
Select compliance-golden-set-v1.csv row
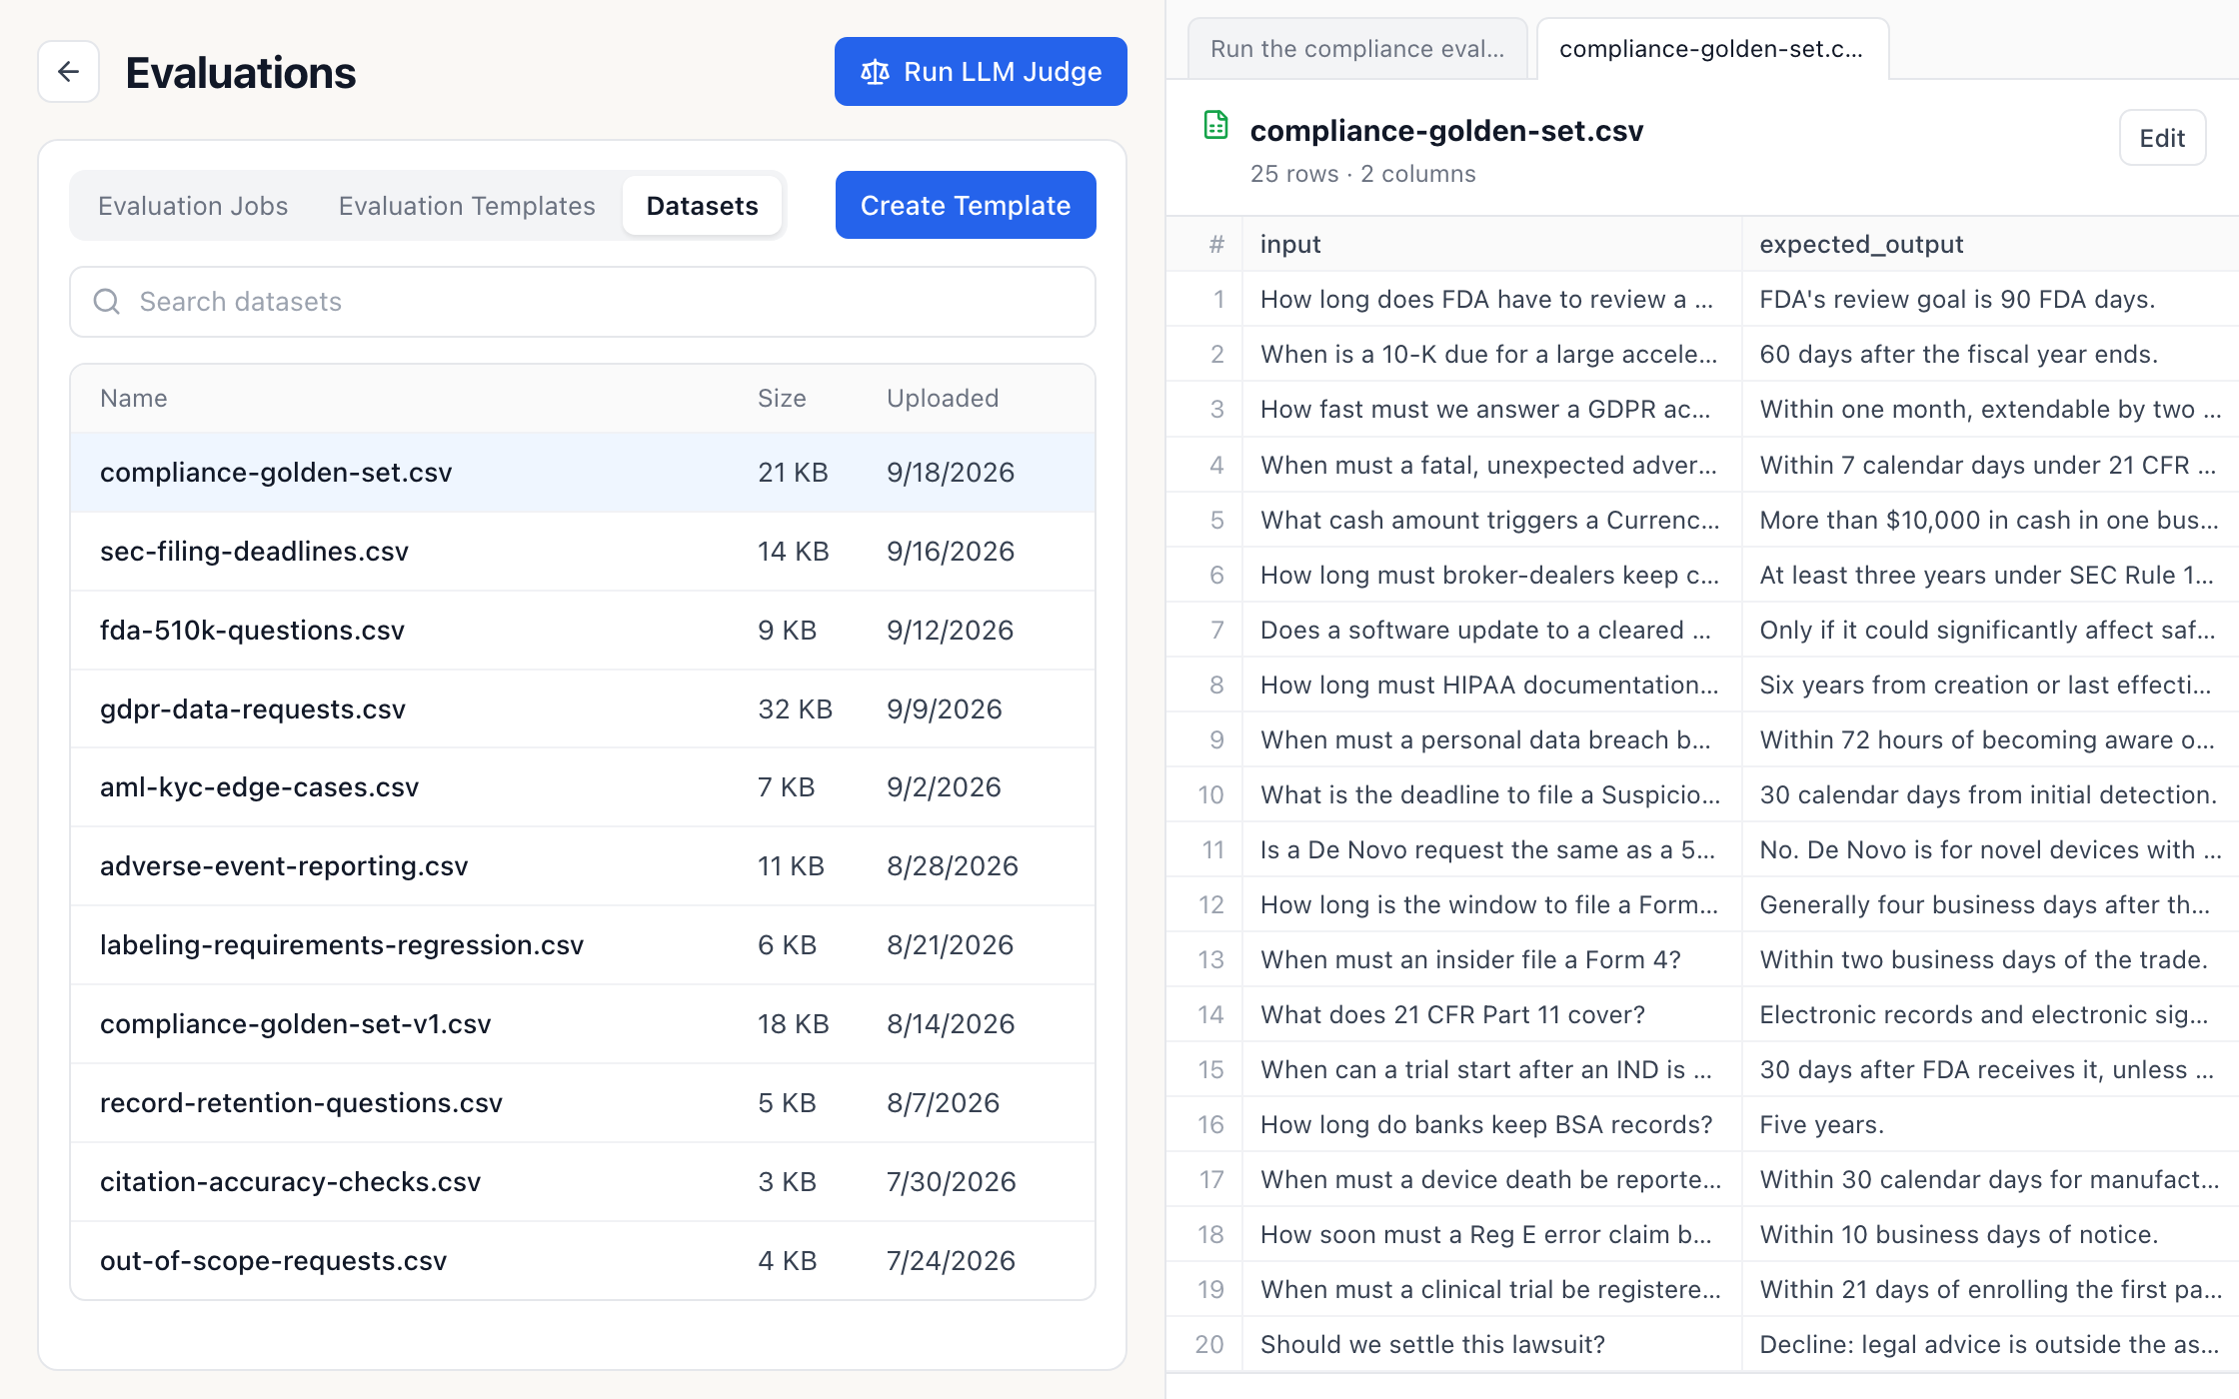coord(583,1024)
